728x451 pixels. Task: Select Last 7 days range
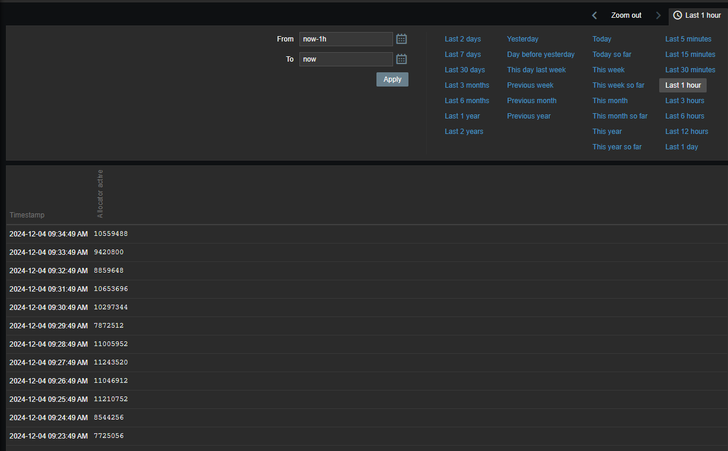pos(463,55)
